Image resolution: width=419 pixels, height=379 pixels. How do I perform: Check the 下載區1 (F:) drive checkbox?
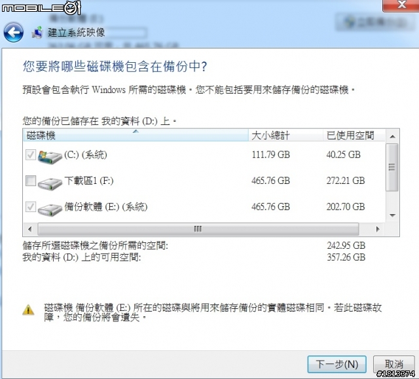31,181
